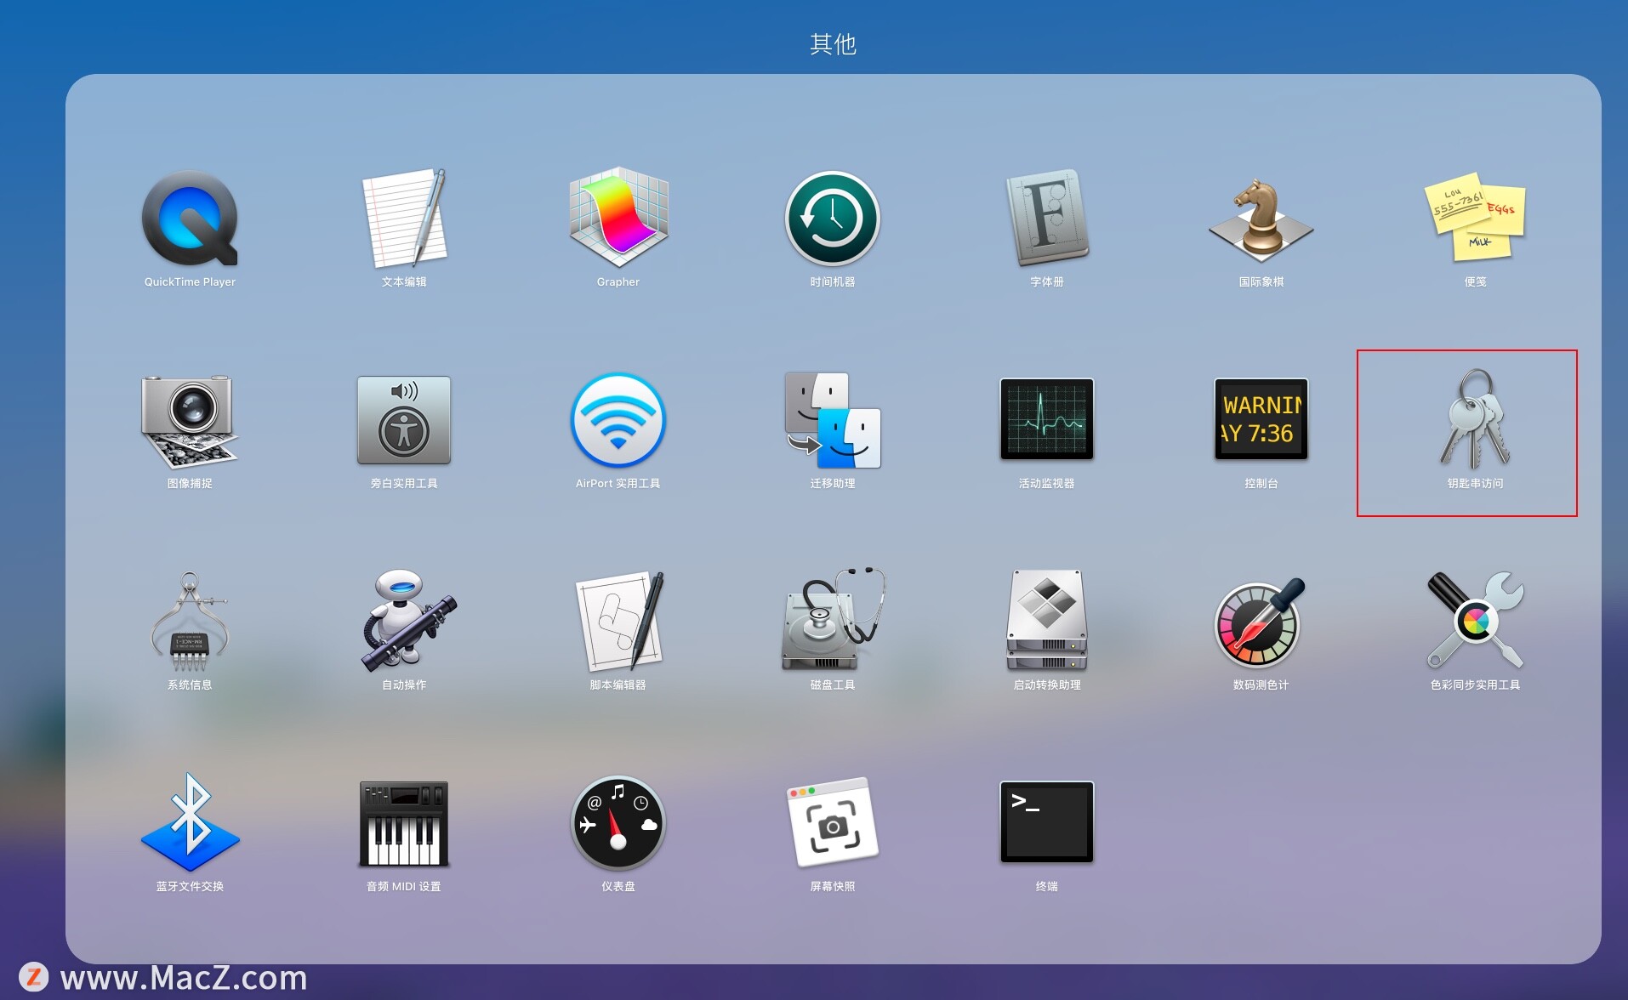Open the QuickTime Player app icon

(x=190, y=219)
